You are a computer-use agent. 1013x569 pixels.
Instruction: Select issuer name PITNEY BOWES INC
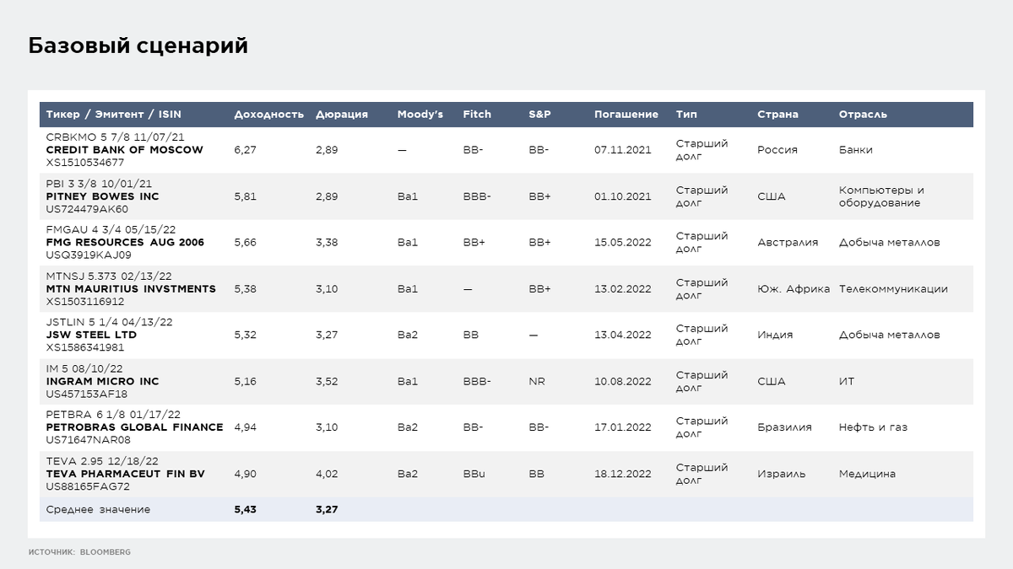click(x=102, y=196)
